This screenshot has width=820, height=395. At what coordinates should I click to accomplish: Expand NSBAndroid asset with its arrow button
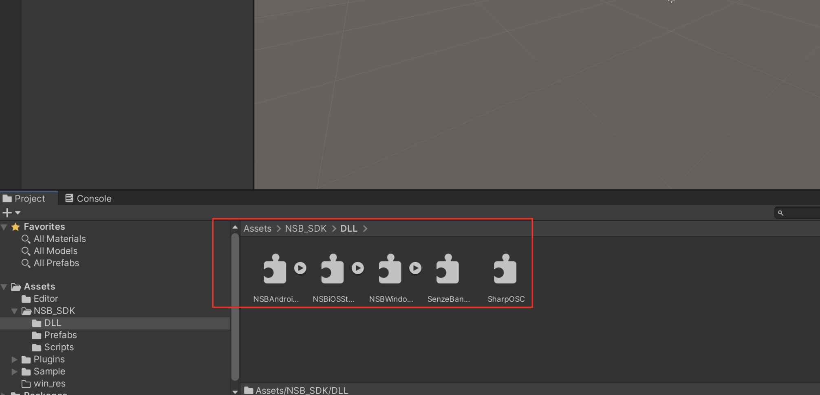(300, 268)
